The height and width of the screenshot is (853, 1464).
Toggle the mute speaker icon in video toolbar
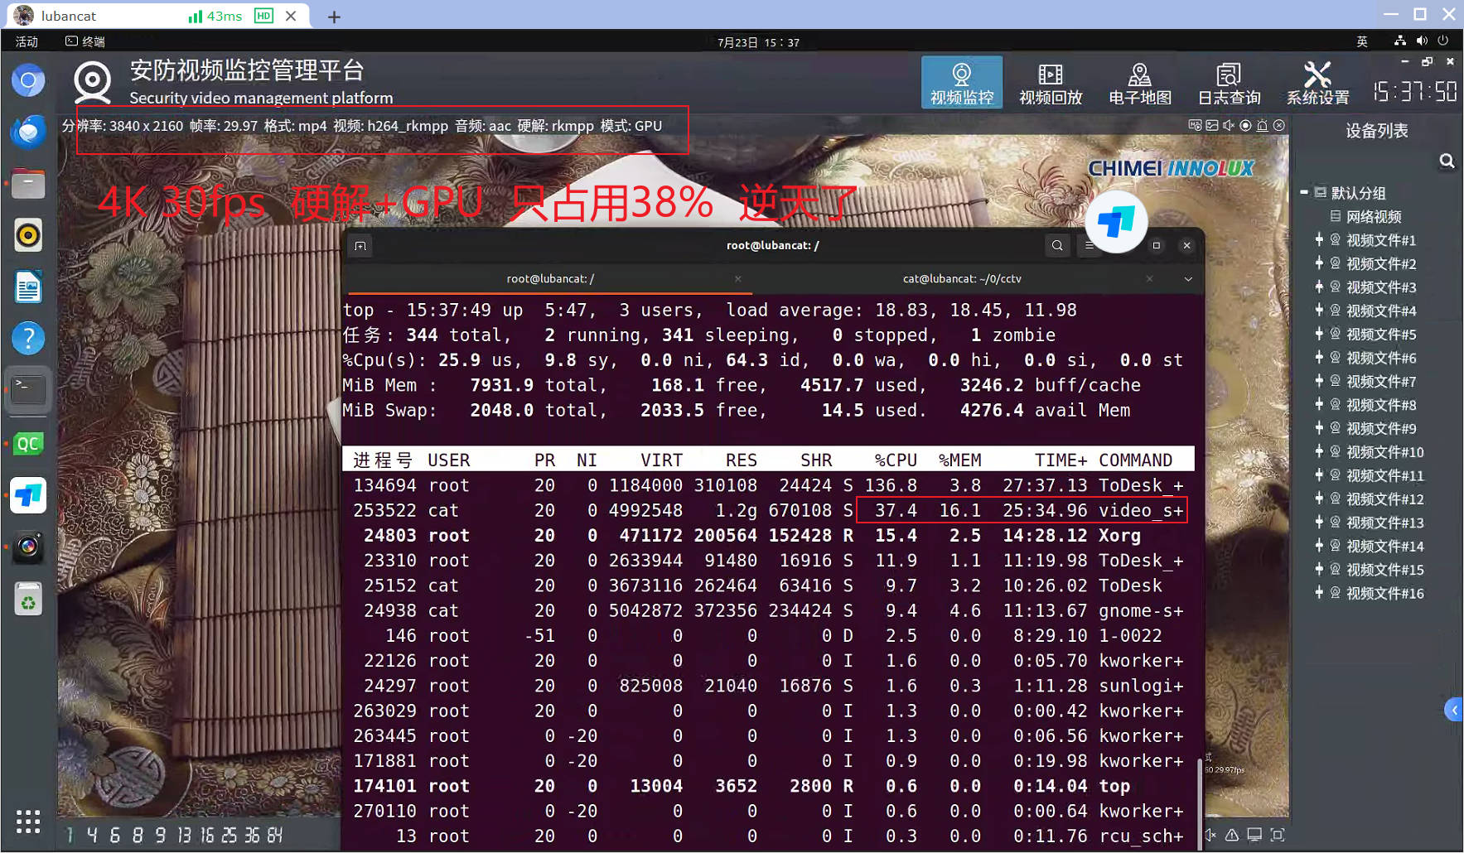[1229, 126]
